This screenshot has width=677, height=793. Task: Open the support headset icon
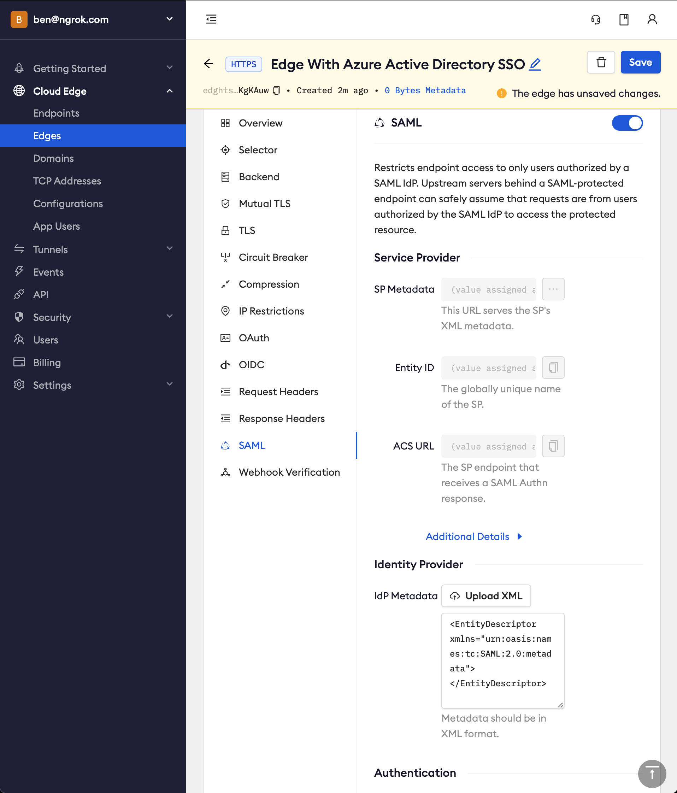click(x=595, y=19)
